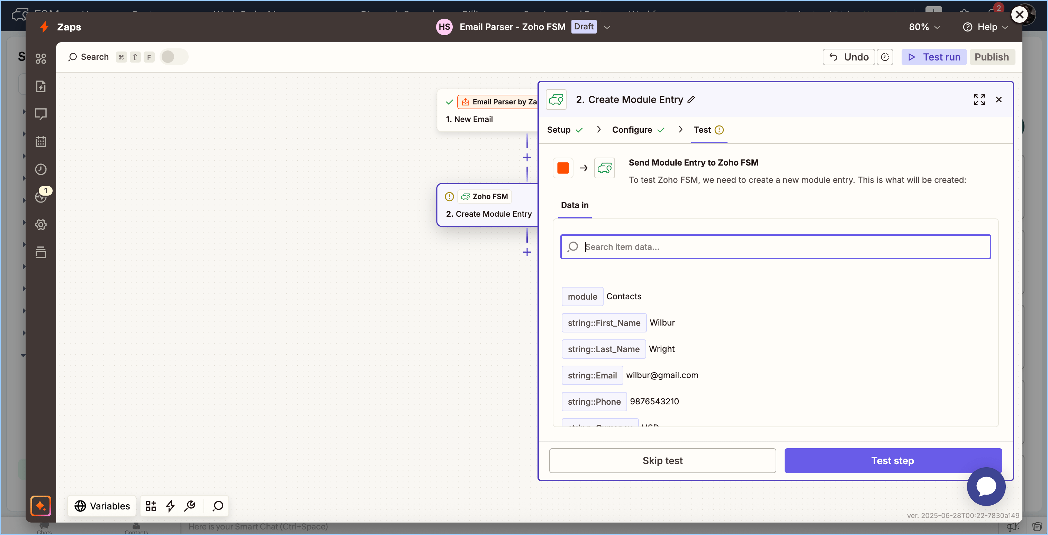The height and width of the screenshot is (535, 1048).
Task: Expand the Draft status chevron menu
Action: [x=607, y=27]
